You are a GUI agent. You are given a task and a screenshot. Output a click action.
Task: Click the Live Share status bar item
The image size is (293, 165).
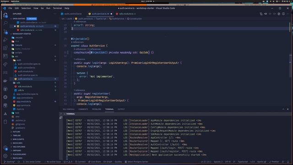point(94,162)
